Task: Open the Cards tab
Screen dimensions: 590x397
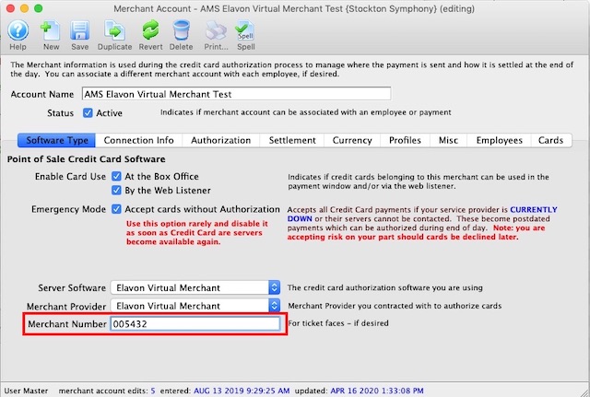Action: click(x=550, y=140)
